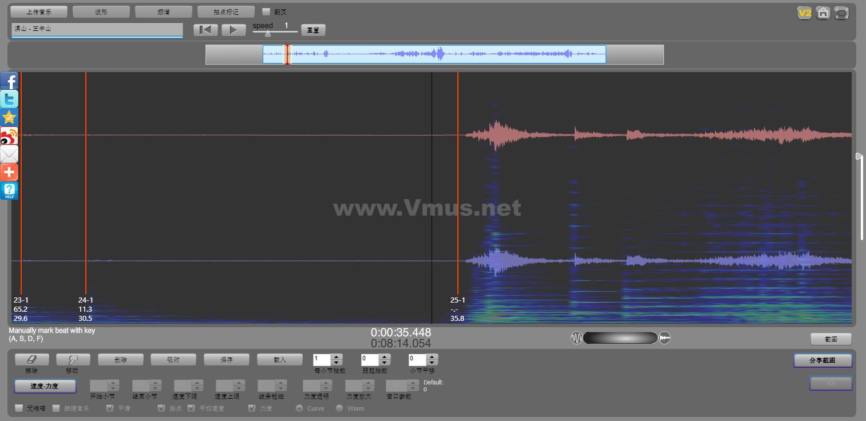Increase the 每小节拍数 beats-per-bar value
866x421 pixels.
[x=337, y=357]
